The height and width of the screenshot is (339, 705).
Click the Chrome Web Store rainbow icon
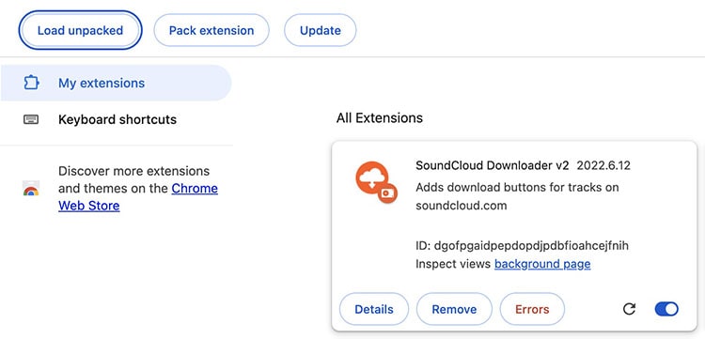pos(31,188)
